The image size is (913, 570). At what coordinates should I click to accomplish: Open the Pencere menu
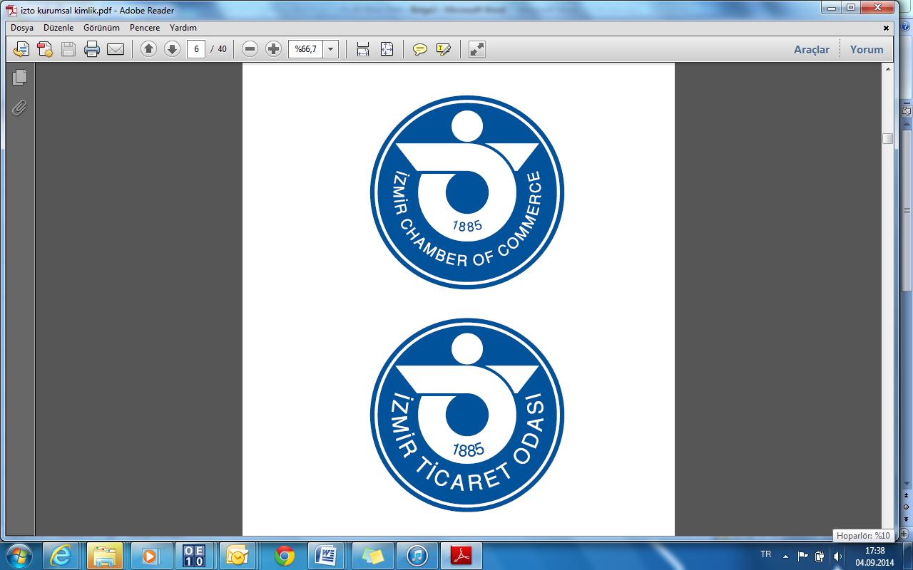145,28
